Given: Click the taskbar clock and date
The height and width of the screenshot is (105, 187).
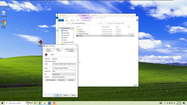Looking at the screenshot, I should point(179,103).
